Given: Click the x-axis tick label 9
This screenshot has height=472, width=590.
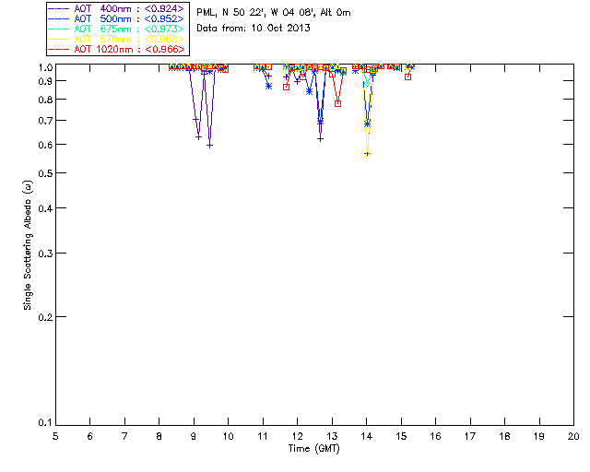Looking at the screenshot, I should (194, 436).
